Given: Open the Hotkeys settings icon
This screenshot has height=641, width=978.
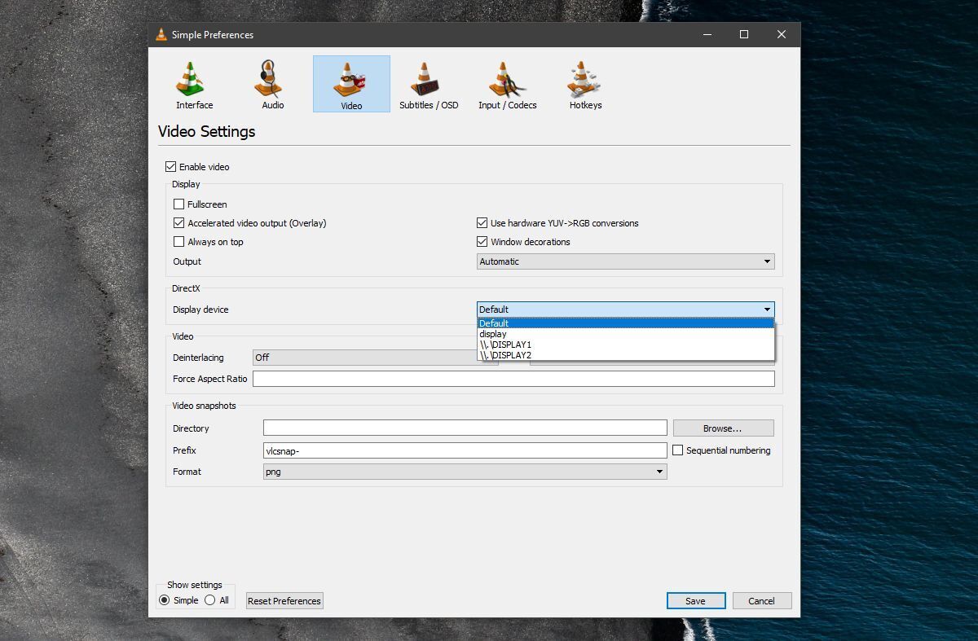Looking at the screenshot, I should tap(584, 83).
